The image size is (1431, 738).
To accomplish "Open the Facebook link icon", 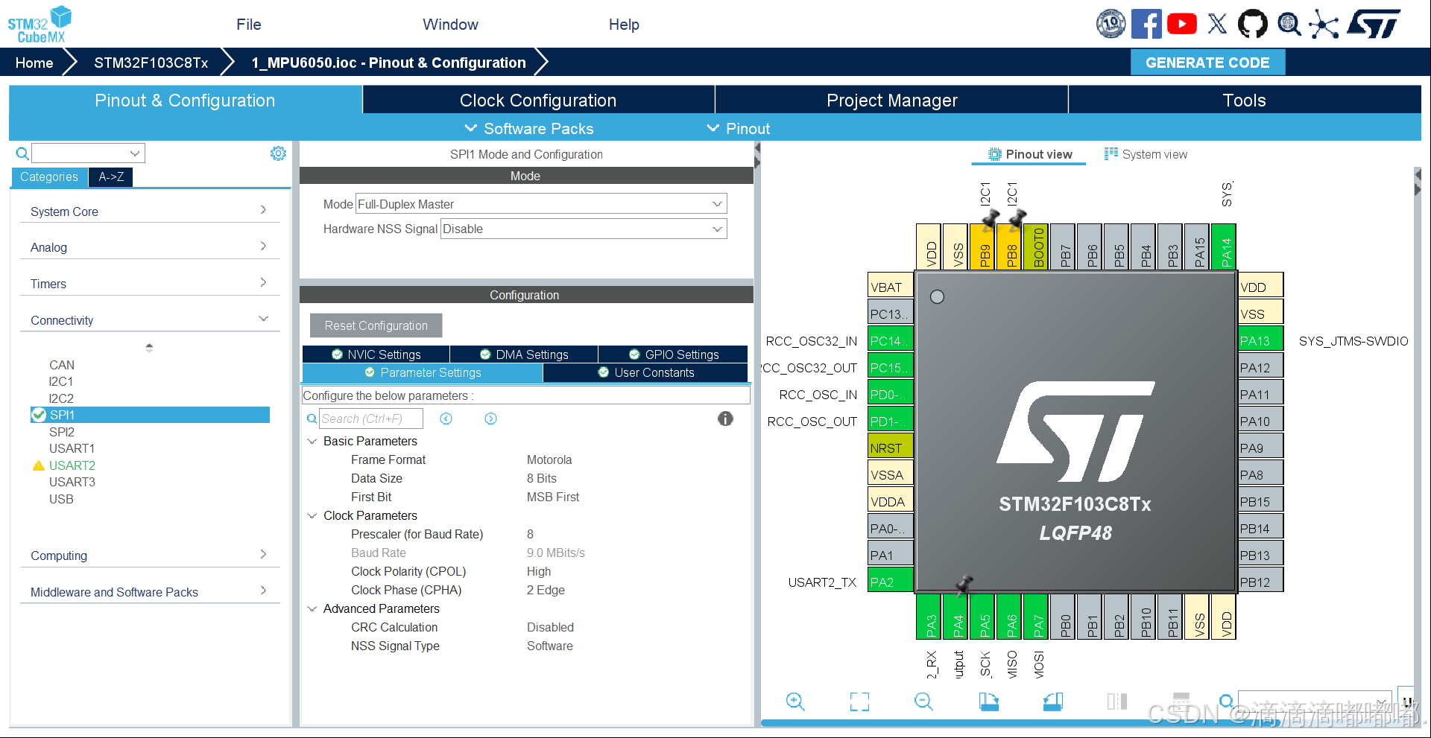I will click(1146, 24).
